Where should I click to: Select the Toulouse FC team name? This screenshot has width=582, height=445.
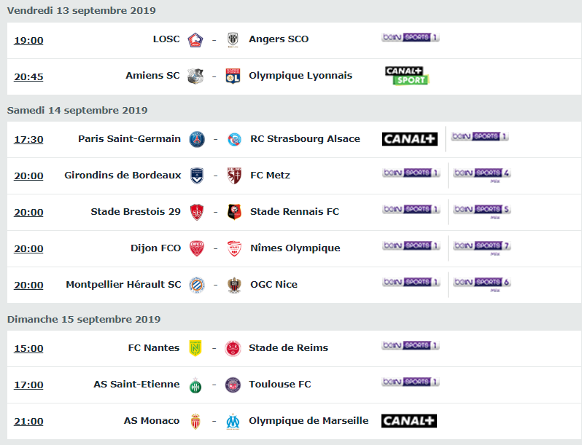(x=280, y=385)
